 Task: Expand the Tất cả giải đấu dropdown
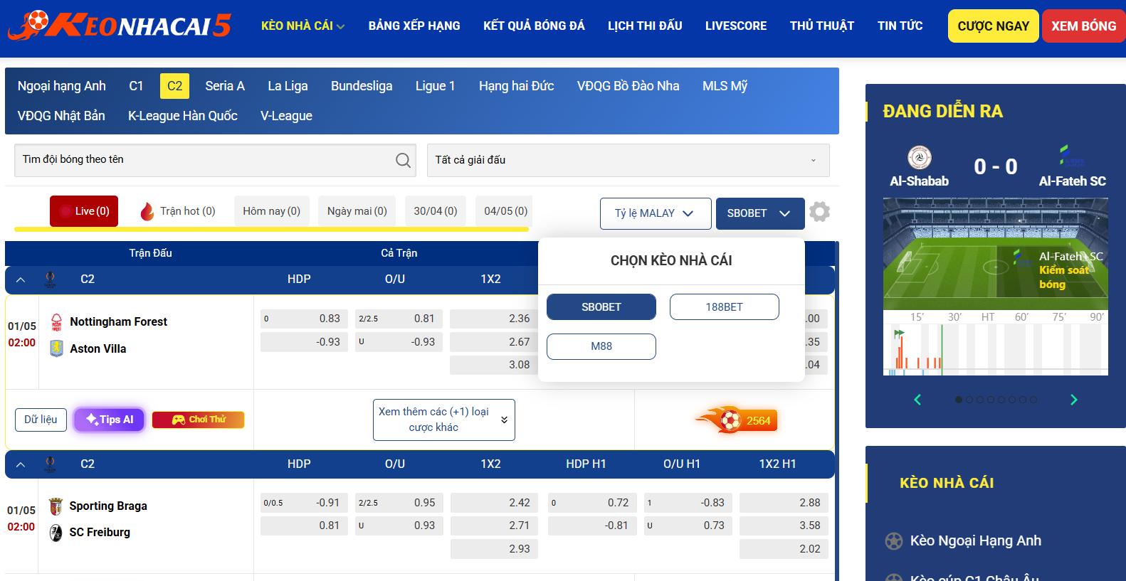627,160
